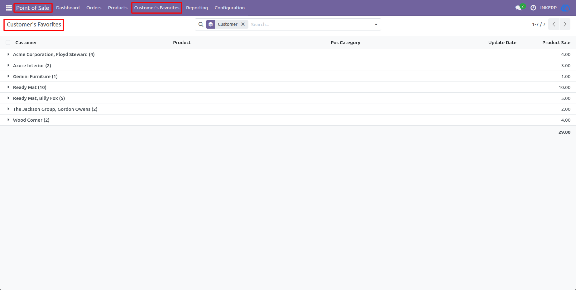This screenshot has width=576, height=290.
Task: Click the user avatar icon
Action: (565, 8)
